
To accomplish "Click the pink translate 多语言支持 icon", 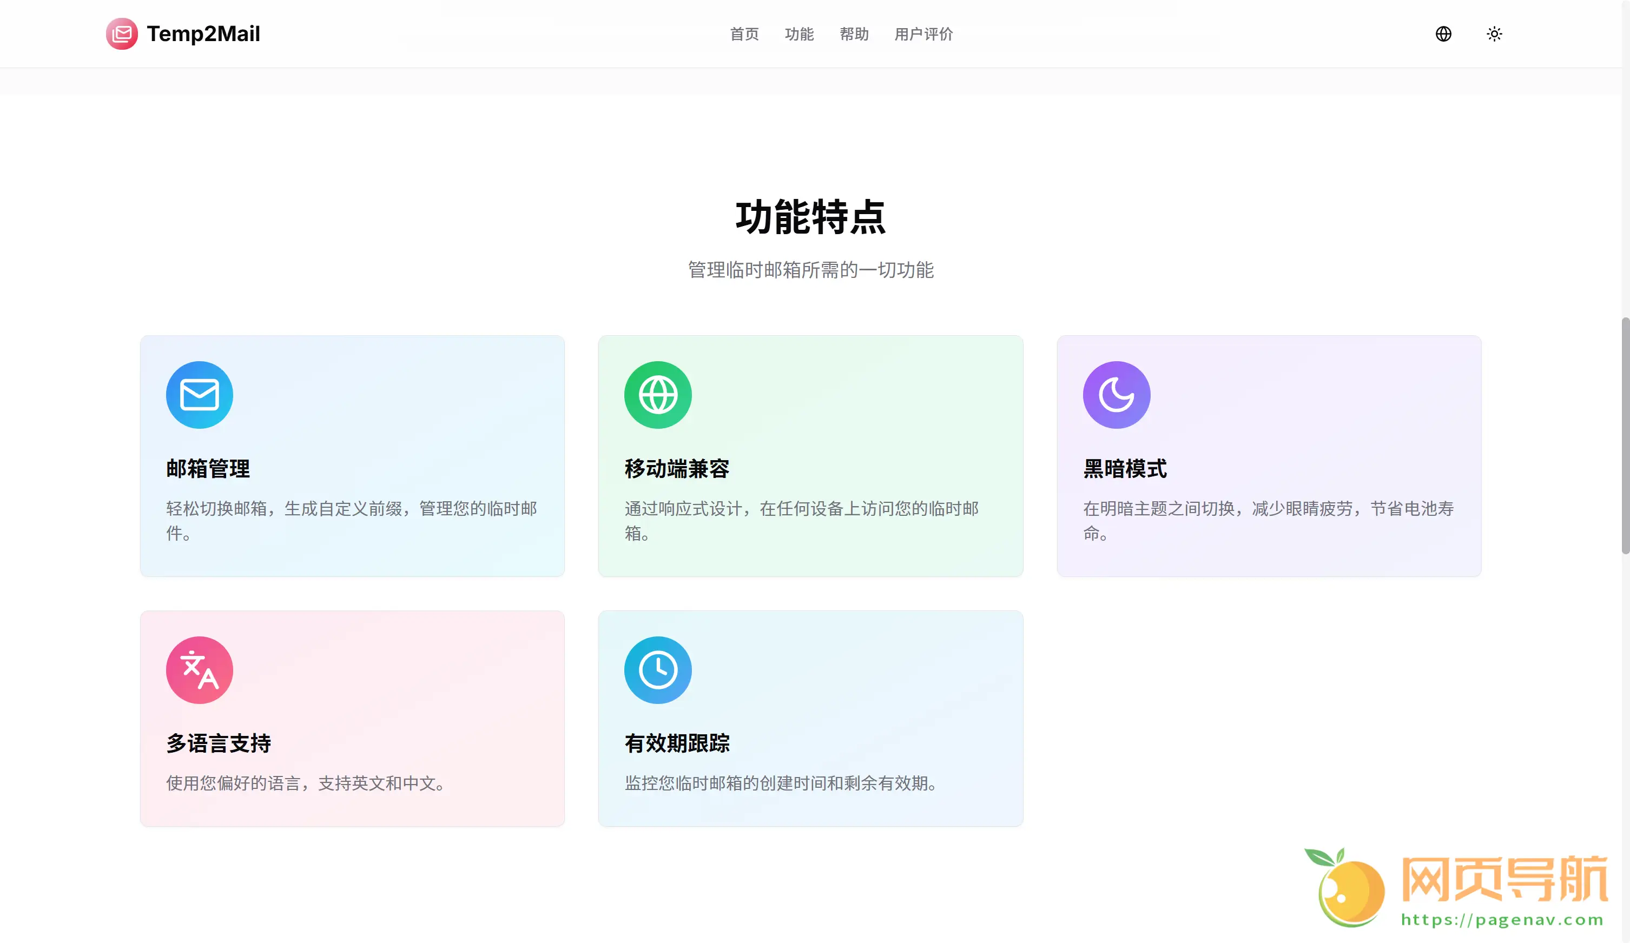I will coord(199,669).
